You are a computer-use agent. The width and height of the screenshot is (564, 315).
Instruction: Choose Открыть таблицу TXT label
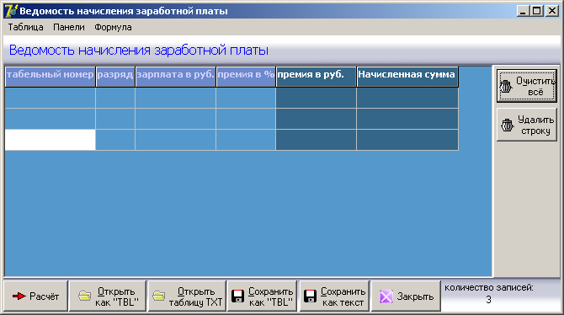(x=195, y=296)
